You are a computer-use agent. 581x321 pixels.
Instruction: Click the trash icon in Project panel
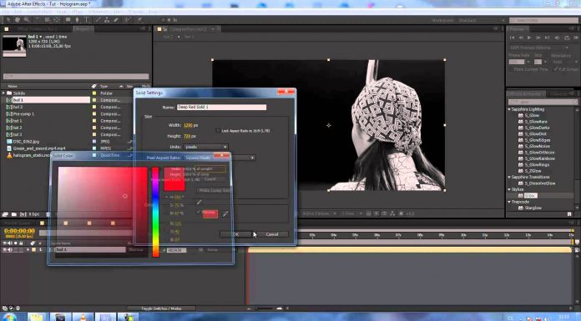click(48, 214)
